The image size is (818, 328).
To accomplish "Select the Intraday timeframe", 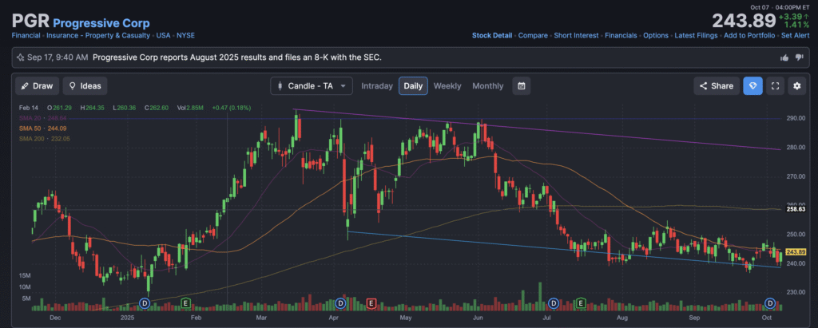I will [x=379, y=86].
